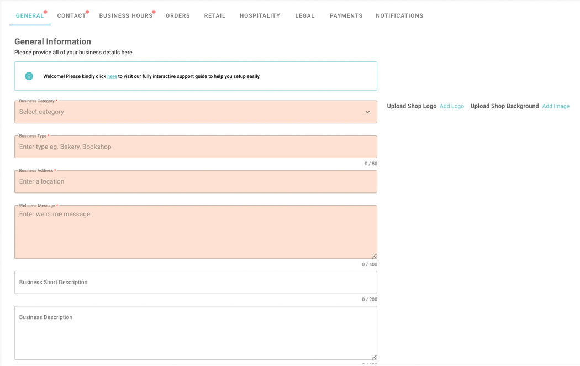Image resolution: width=580 pixels, height=366 pixels.
Task: Click resize handle of Business Description box
Action: click(374, 357)
